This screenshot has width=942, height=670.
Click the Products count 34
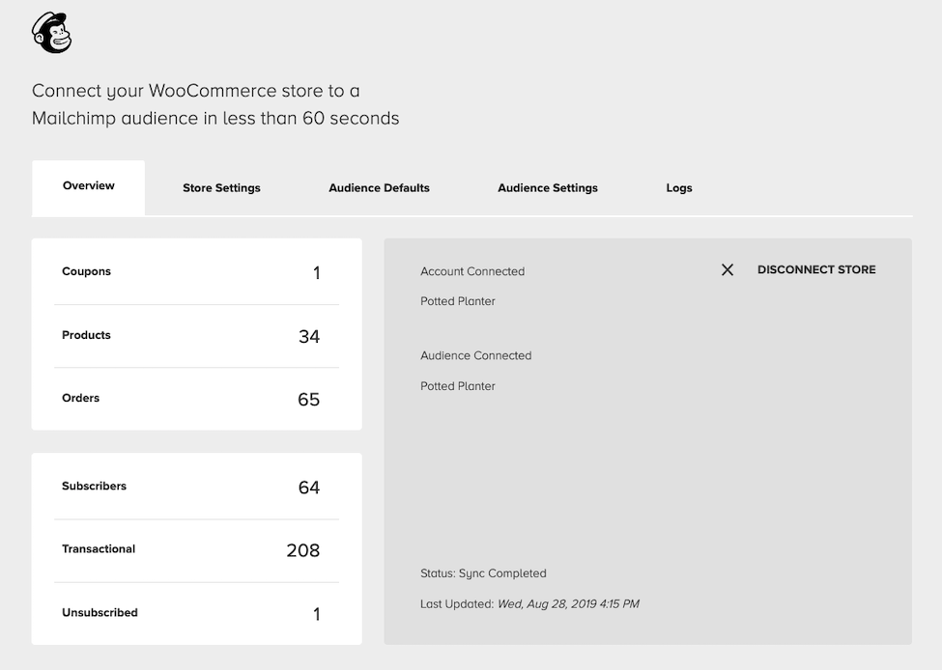(x=309, y=336)
